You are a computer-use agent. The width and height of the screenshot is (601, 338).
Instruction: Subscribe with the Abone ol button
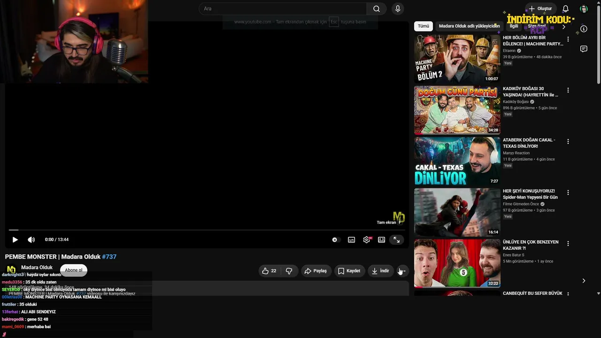[74, 270]
